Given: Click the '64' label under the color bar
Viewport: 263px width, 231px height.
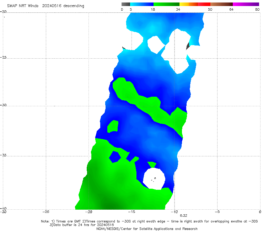Looking at the screenshot, I should pos(231,9).
